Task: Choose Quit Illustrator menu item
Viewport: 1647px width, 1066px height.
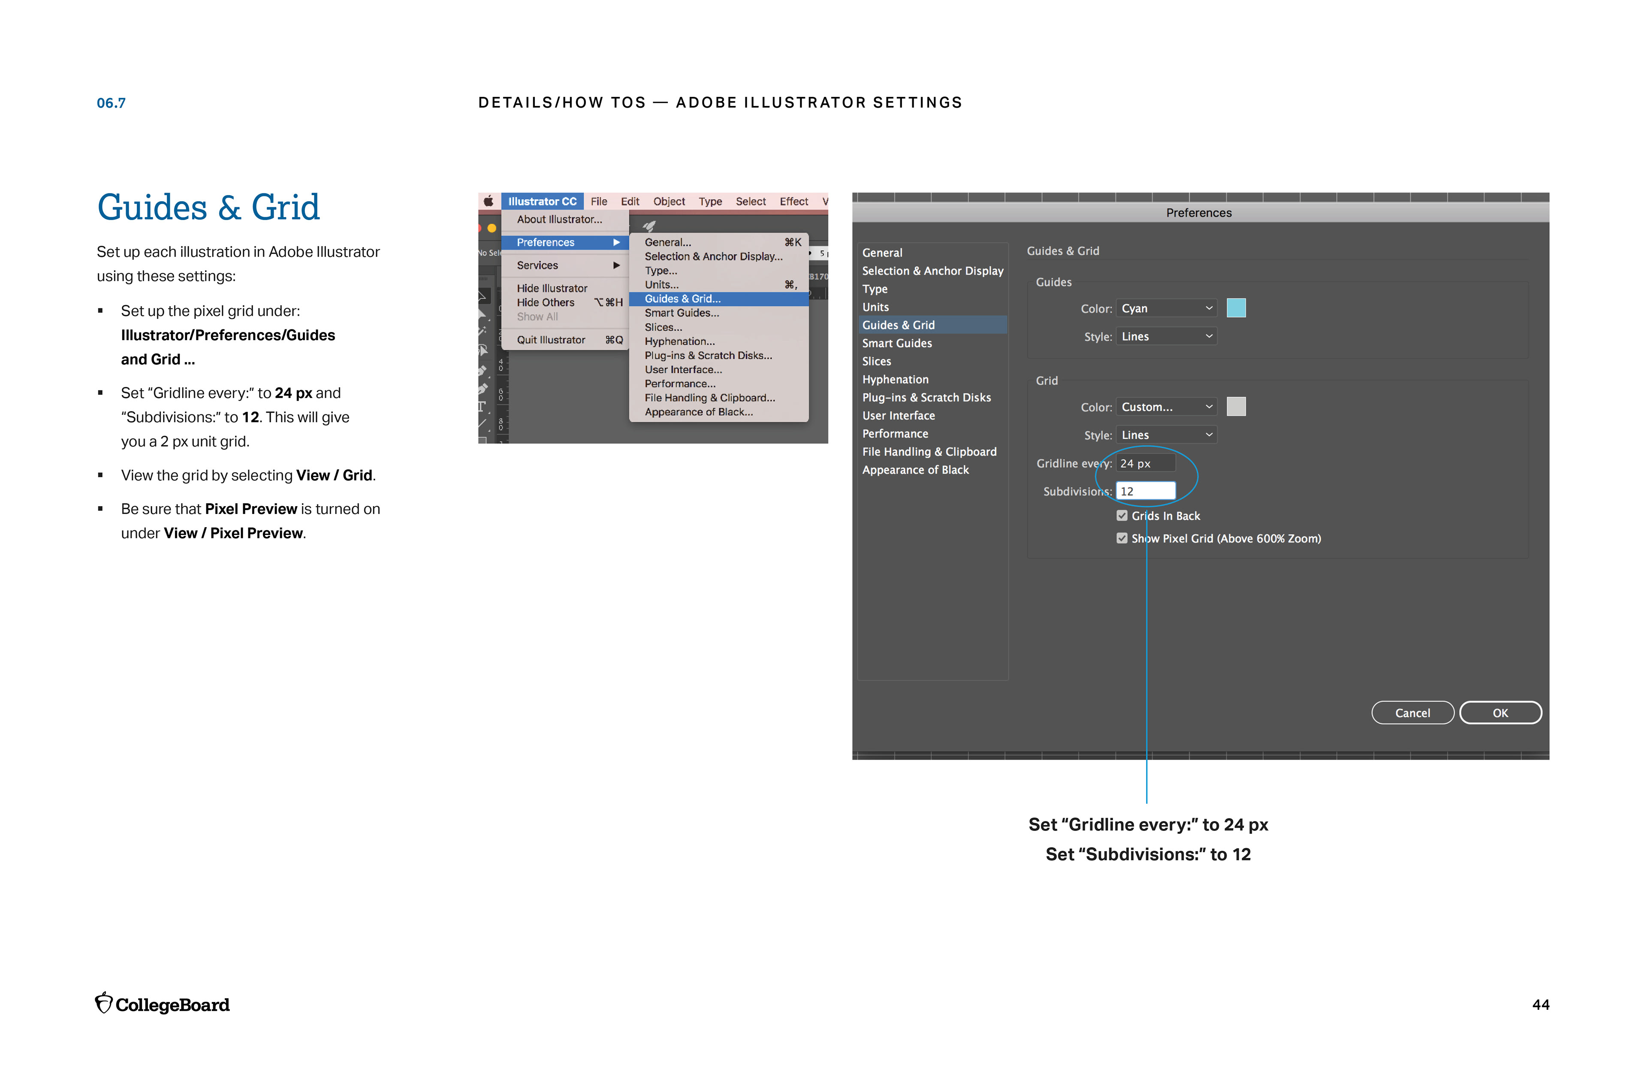Action: 565,340
